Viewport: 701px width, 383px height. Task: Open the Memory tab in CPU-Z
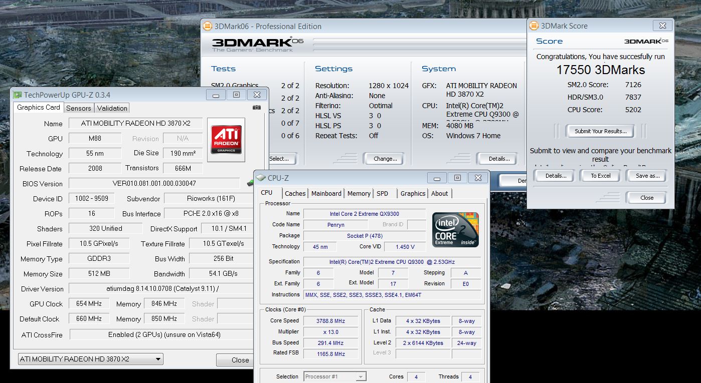(x=359, y=194)
